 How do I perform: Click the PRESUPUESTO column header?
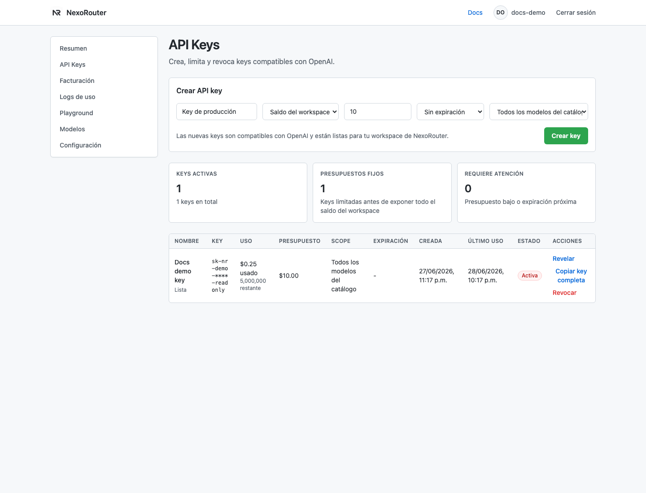[x=300, y=241]
